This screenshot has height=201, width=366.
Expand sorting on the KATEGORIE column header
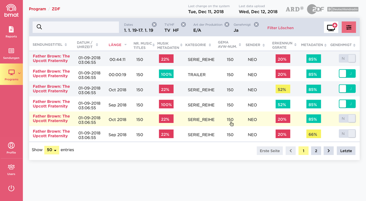coord(210,45)
